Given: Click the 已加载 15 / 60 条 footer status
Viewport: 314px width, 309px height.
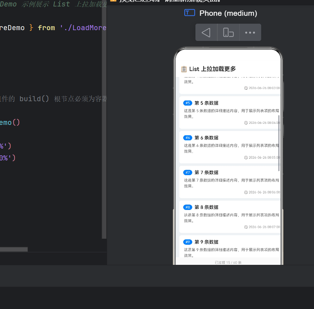Looking at the screenshot, I should click(228, 262).
